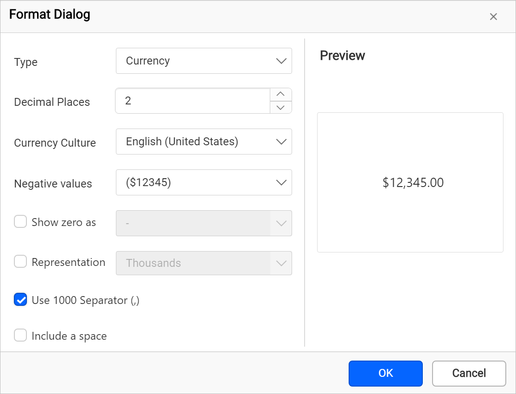The height and width of the screenshot is (394, 516).
Task: Click the greyed-out Thousands dropdown
Action: click(204, 263)
